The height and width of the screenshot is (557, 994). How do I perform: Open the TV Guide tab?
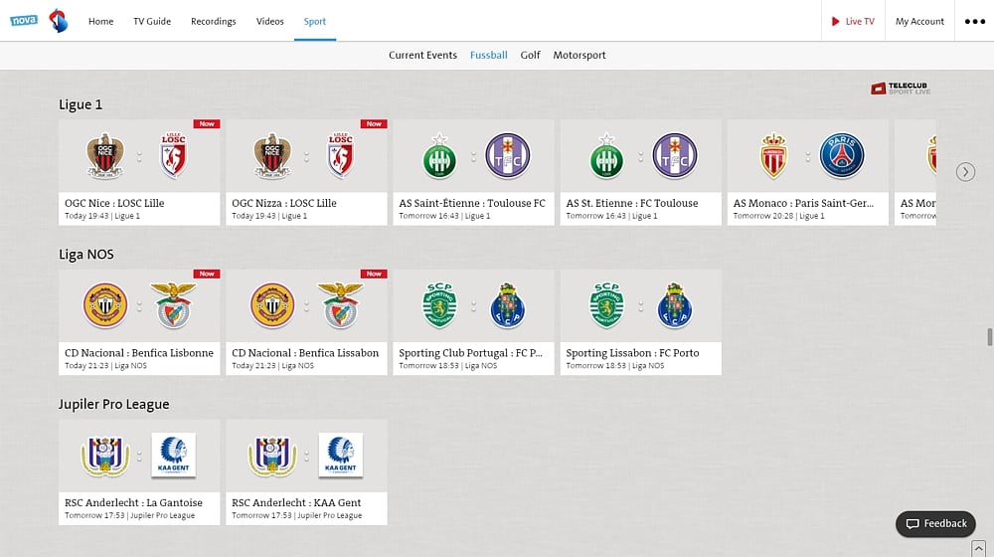152,21
